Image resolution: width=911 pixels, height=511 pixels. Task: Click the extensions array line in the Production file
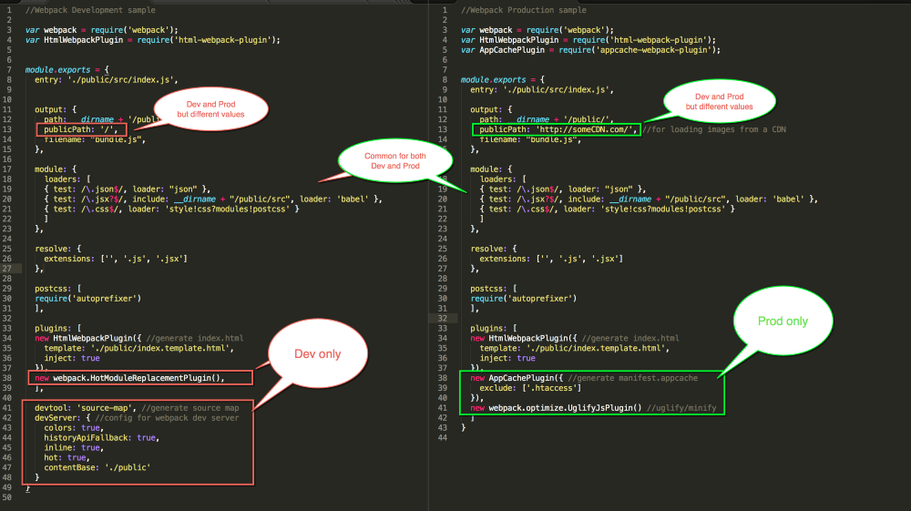[x=551, y=259]
